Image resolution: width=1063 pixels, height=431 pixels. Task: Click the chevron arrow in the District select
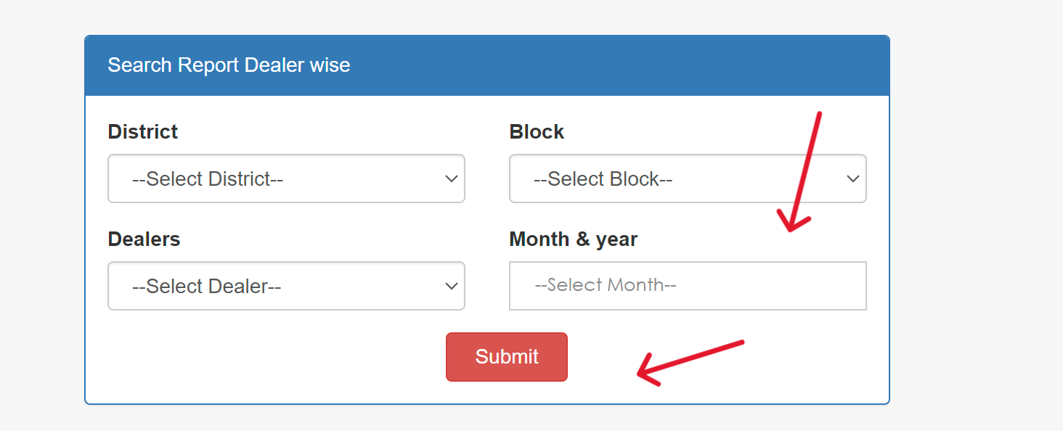(452, 178)
